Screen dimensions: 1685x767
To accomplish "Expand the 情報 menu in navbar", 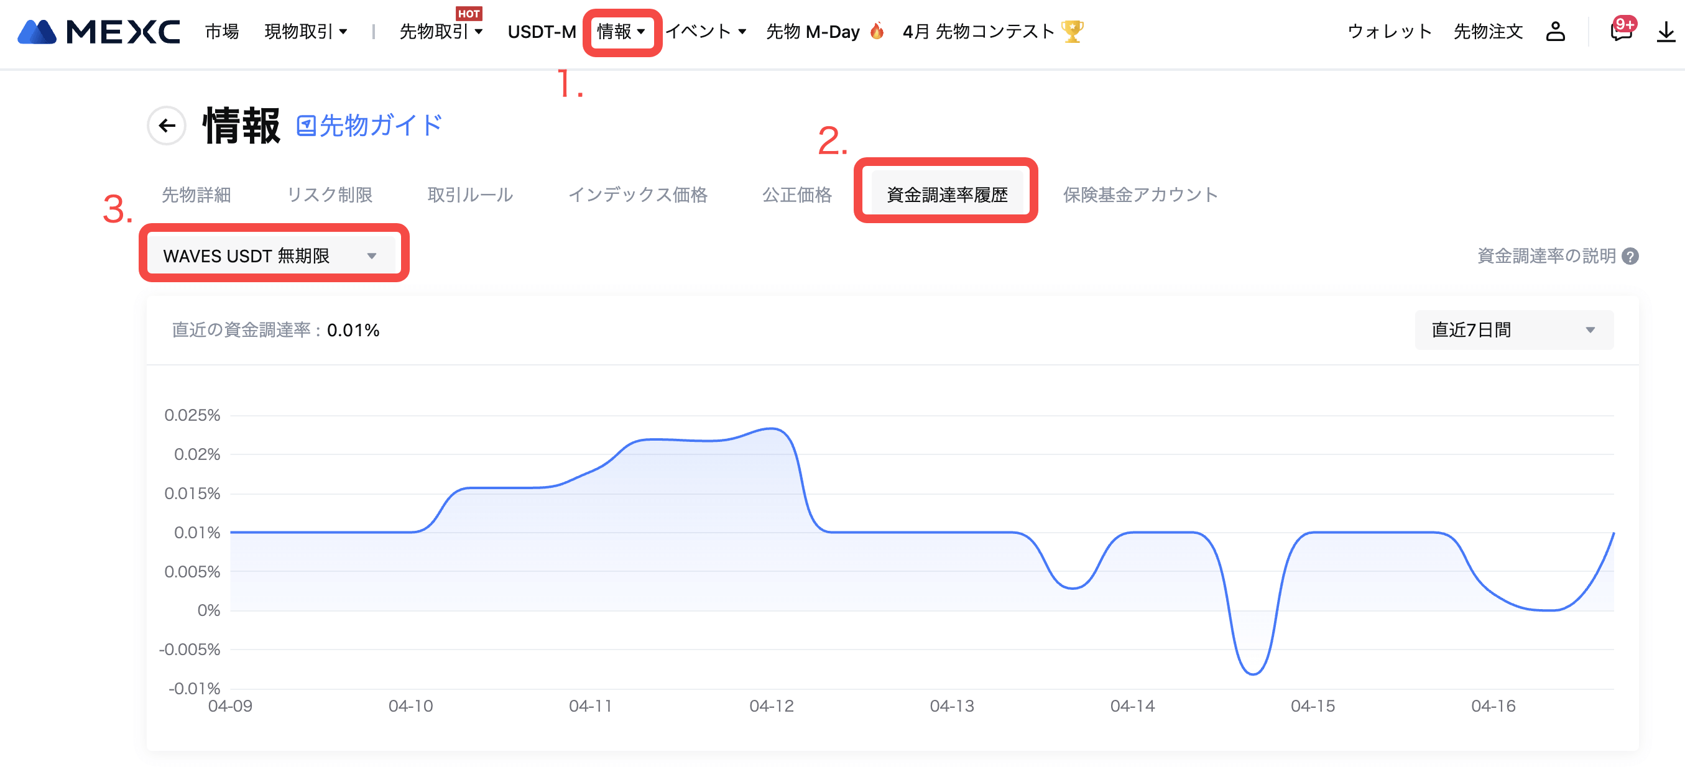I will (x=621, y=31).
